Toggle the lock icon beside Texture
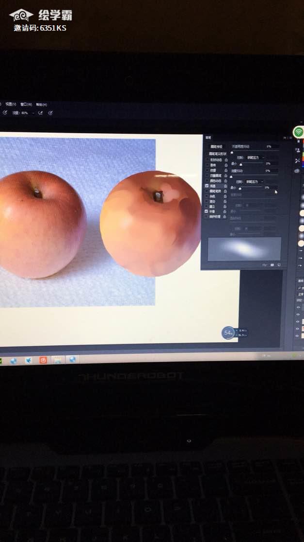 tap(226, 170)
